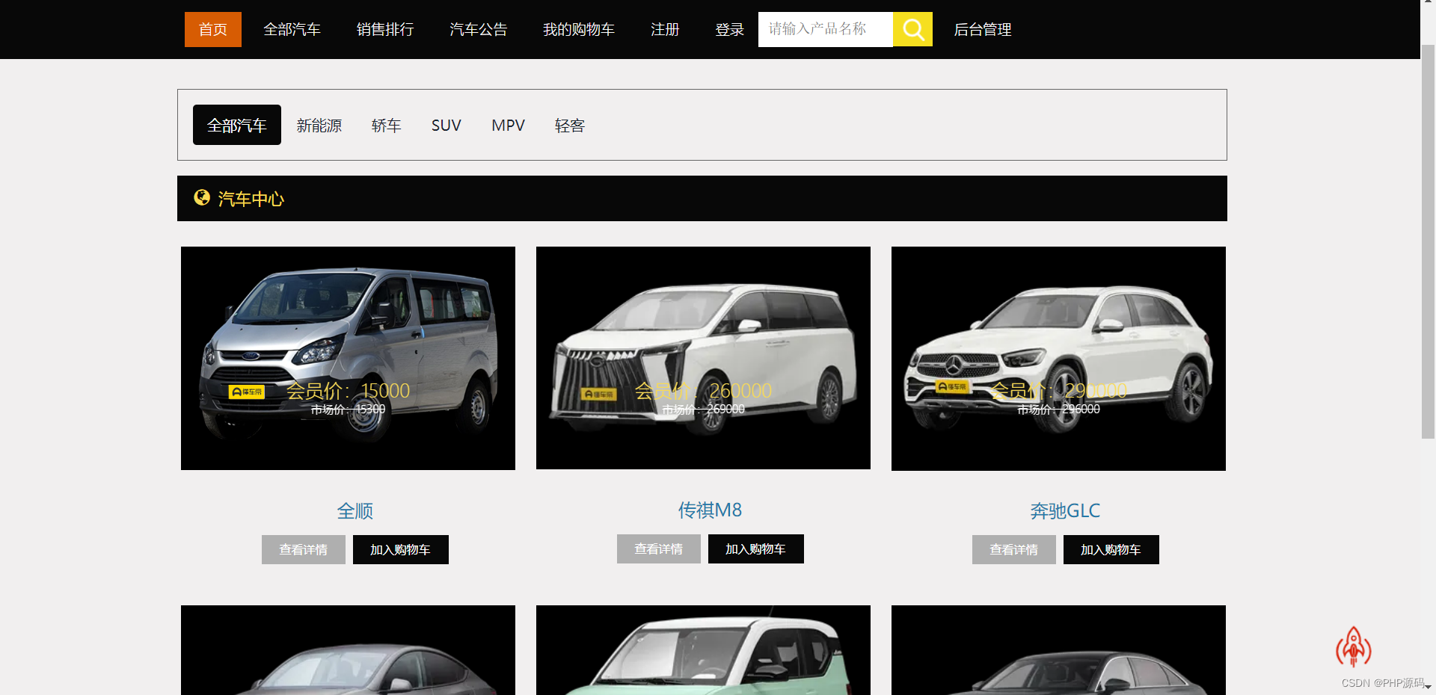Open the 全顺 van thumbnail image
The height and width of the screenshot is (695, 1436).
coord(348,358)
